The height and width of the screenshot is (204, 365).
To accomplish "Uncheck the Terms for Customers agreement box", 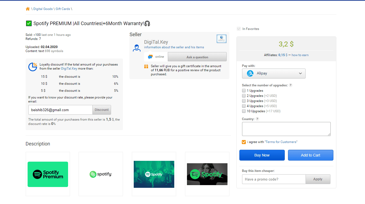I will pyautogui.click(x=244, y=142).
